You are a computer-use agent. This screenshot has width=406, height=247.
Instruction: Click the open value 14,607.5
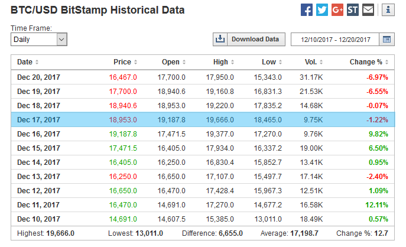pyautogui.click(x=171, y=219)
